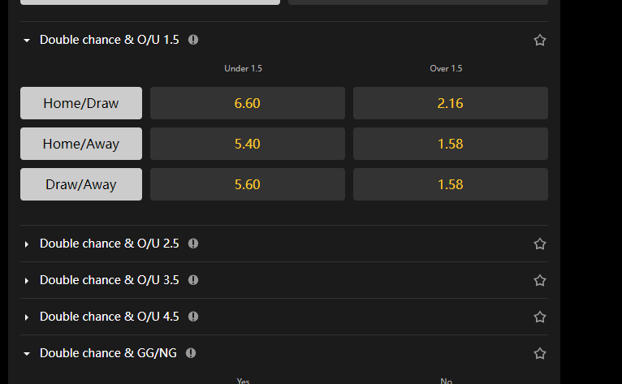Choose Draw/Away Under 1.5 odds 5.60
The image size is (622, 384).
(247, 184)
